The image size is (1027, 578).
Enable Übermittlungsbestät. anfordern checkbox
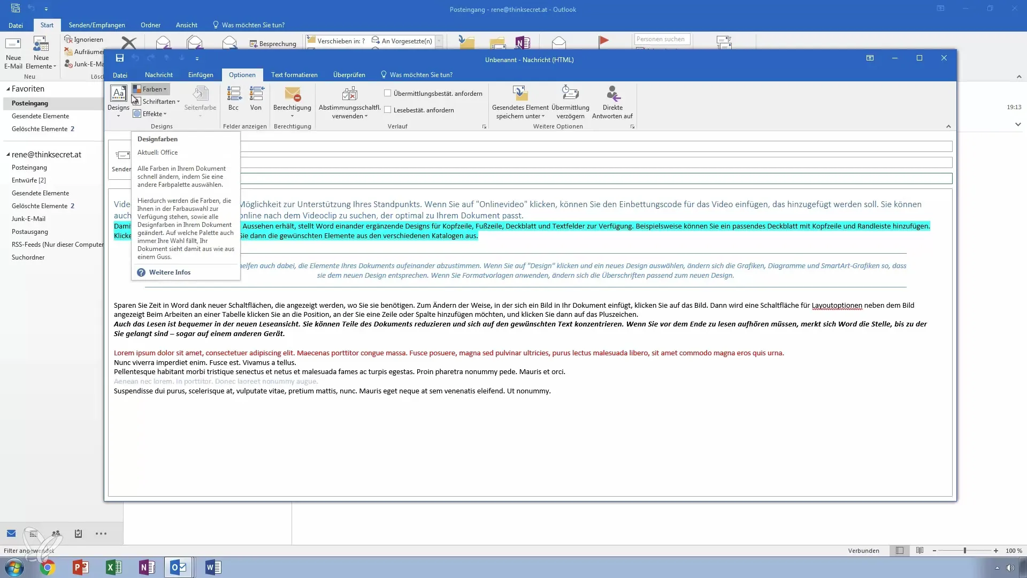click(388, 93)
